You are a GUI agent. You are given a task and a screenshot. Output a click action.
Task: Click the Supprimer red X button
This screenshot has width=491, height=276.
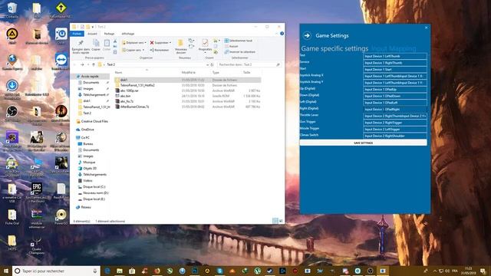tap(160, 43)
